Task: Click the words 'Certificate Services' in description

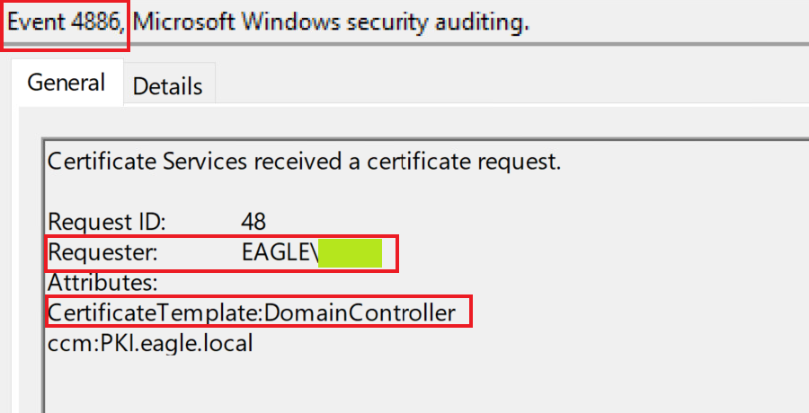Action: [x=147, y=163]
